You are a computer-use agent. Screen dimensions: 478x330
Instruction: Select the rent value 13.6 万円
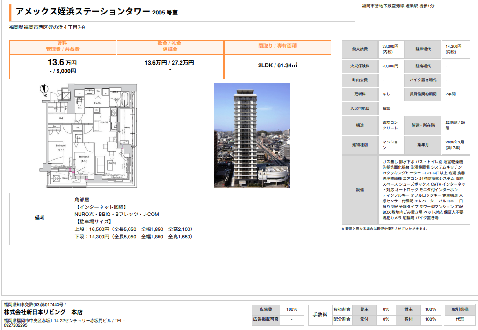pos(62,63)
